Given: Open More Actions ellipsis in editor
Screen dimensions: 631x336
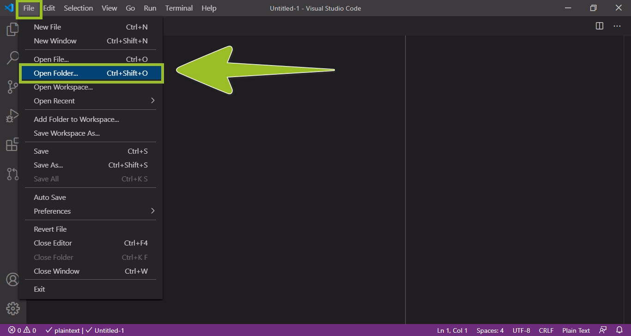Looking at the screenshot, I should click(617, 26).
